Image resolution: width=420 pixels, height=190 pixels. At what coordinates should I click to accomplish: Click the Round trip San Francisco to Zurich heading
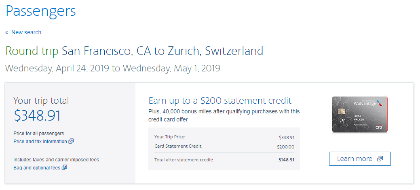[x=134, y=51]
